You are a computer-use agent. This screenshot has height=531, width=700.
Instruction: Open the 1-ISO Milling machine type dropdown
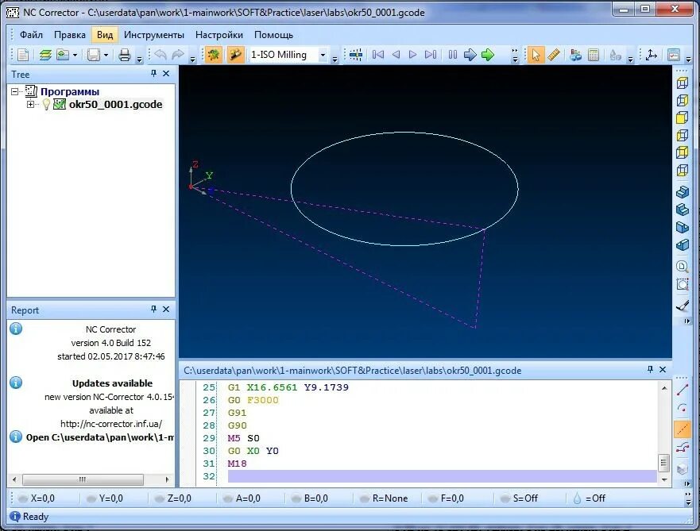pyautogui.click(x=323, y=55)
